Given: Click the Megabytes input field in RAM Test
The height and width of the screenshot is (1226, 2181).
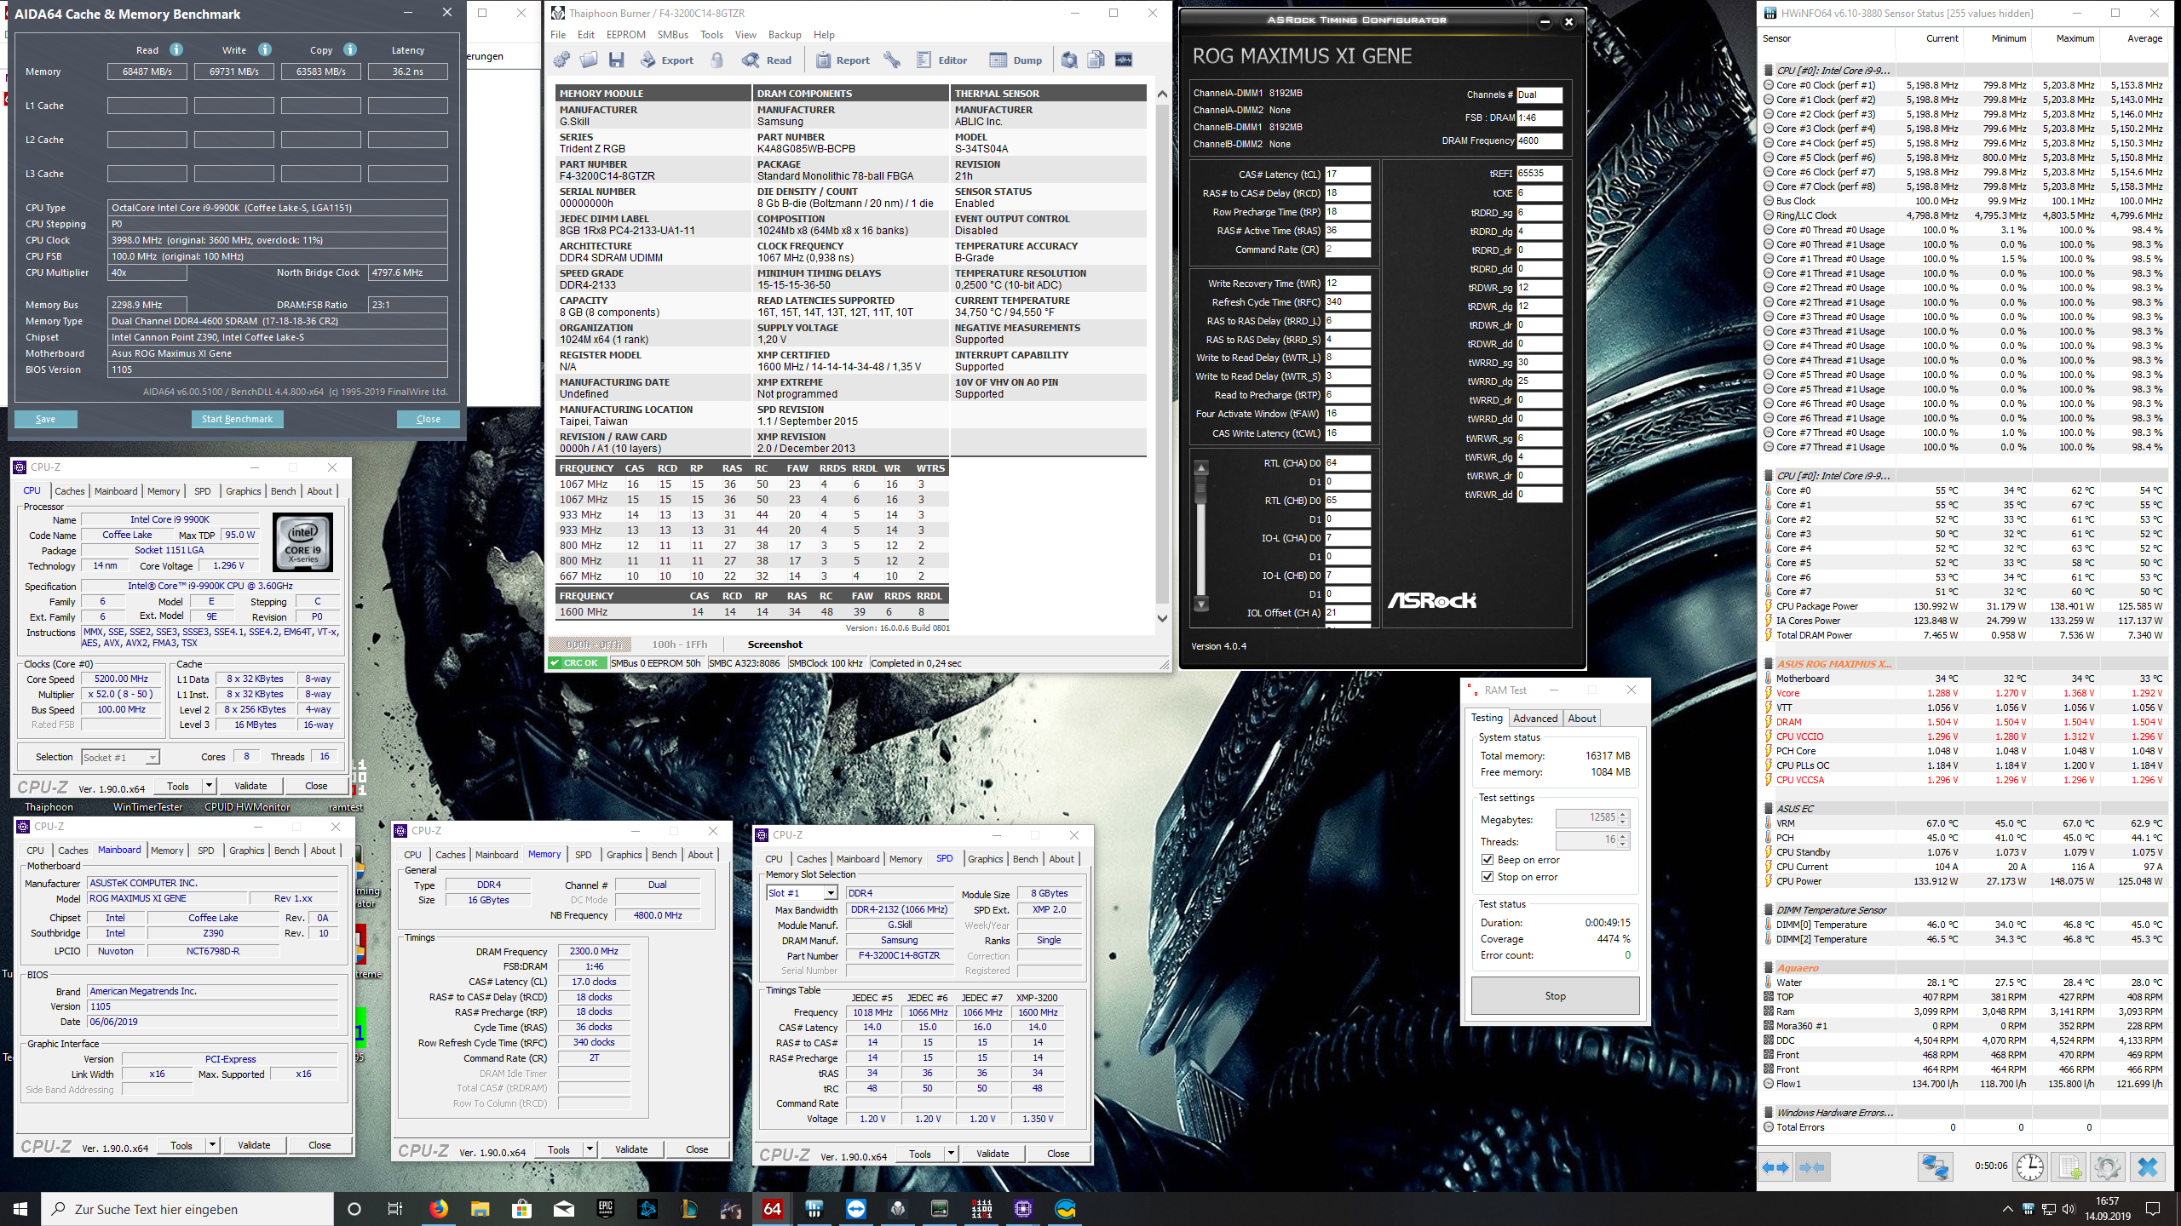Looking at the screenshot, I should click(1586, 817).
